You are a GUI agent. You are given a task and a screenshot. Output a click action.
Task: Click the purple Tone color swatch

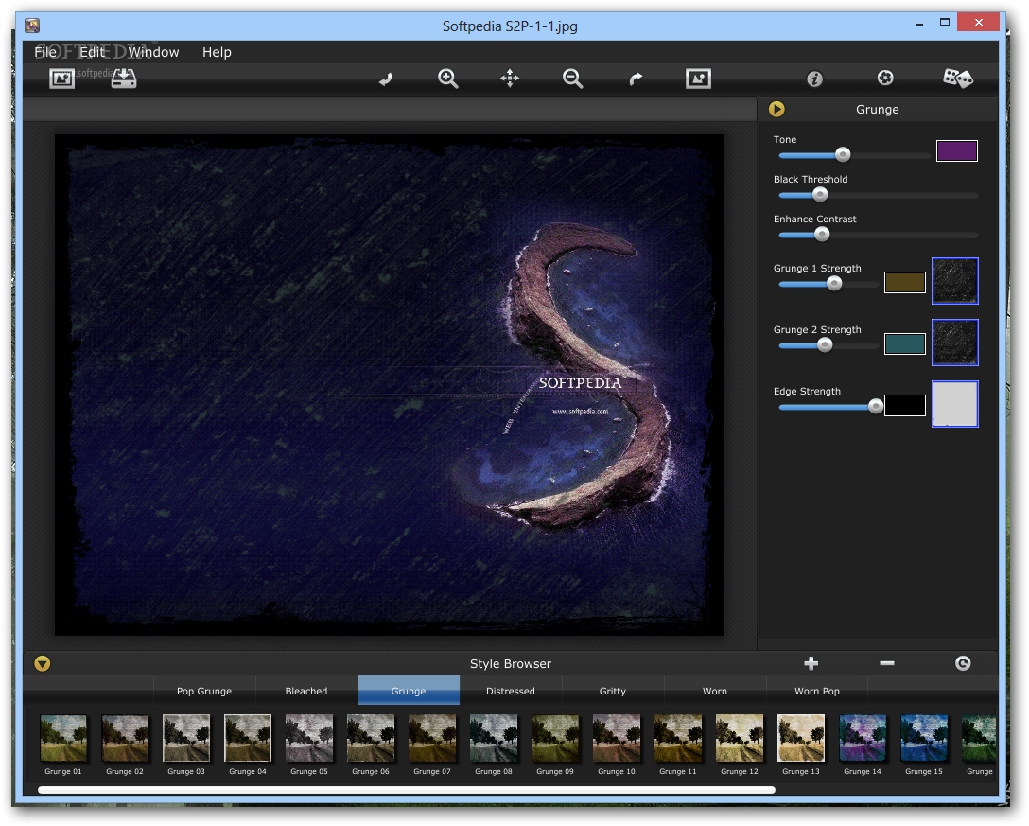click(x=957, y=151)
